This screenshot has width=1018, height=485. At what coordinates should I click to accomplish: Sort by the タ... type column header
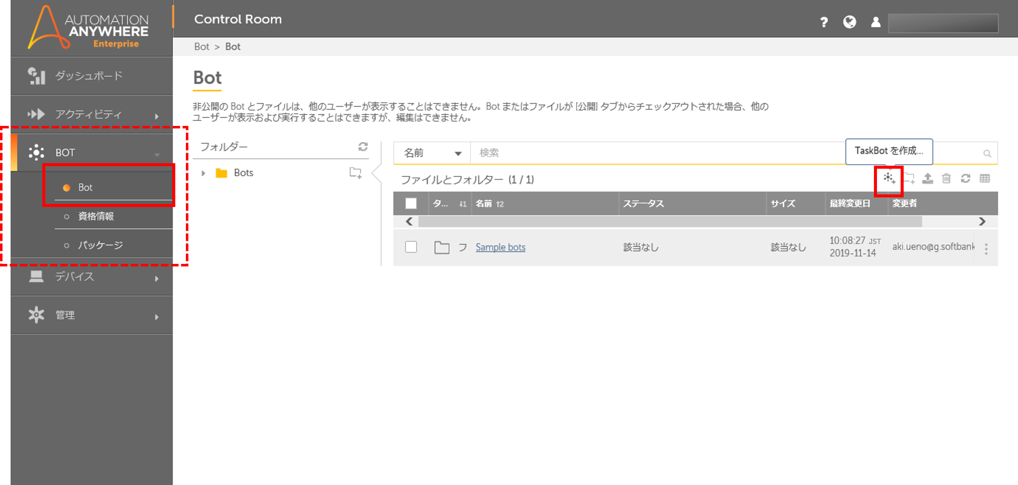click(x=449, y=203)
